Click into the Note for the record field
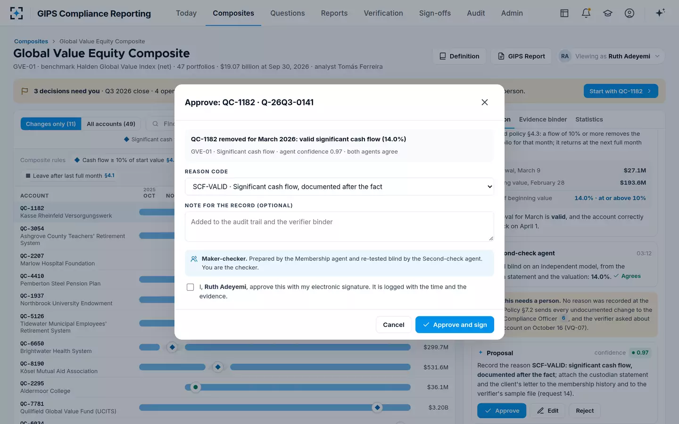 pos(339,227)
